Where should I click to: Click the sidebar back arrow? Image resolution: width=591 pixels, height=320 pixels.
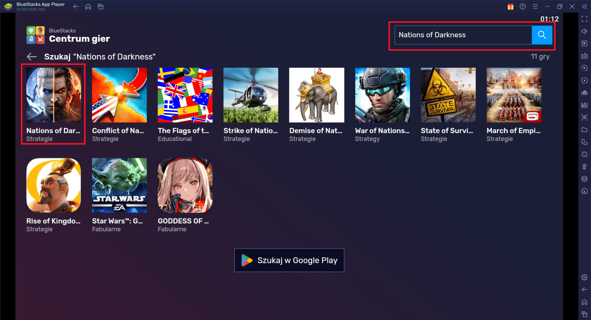click(585, 290)
